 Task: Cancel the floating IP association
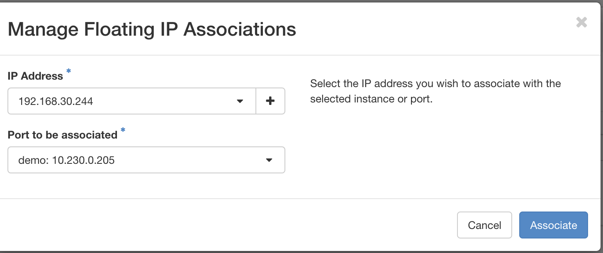coord(484,225)
